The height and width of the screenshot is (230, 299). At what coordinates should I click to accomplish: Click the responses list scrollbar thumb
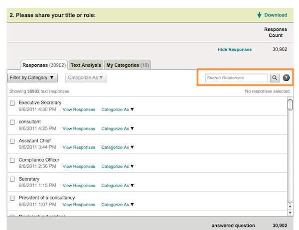coord(290,105)
